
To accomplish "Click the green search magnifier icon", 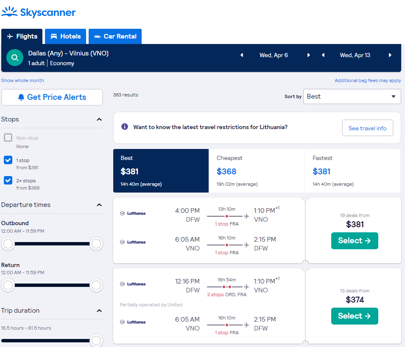I will 15,58.
